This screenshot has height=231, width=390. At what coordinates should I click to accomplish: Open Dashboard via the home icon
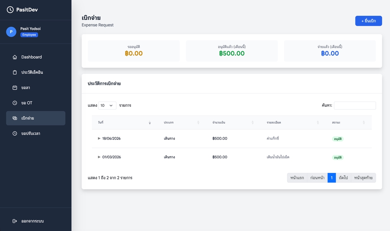coord(15,57)
